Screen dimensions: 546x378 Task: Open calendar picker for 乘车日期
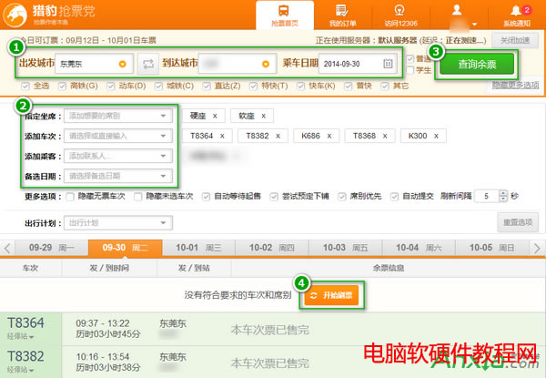pyautogui.click(x=389, y=64)
